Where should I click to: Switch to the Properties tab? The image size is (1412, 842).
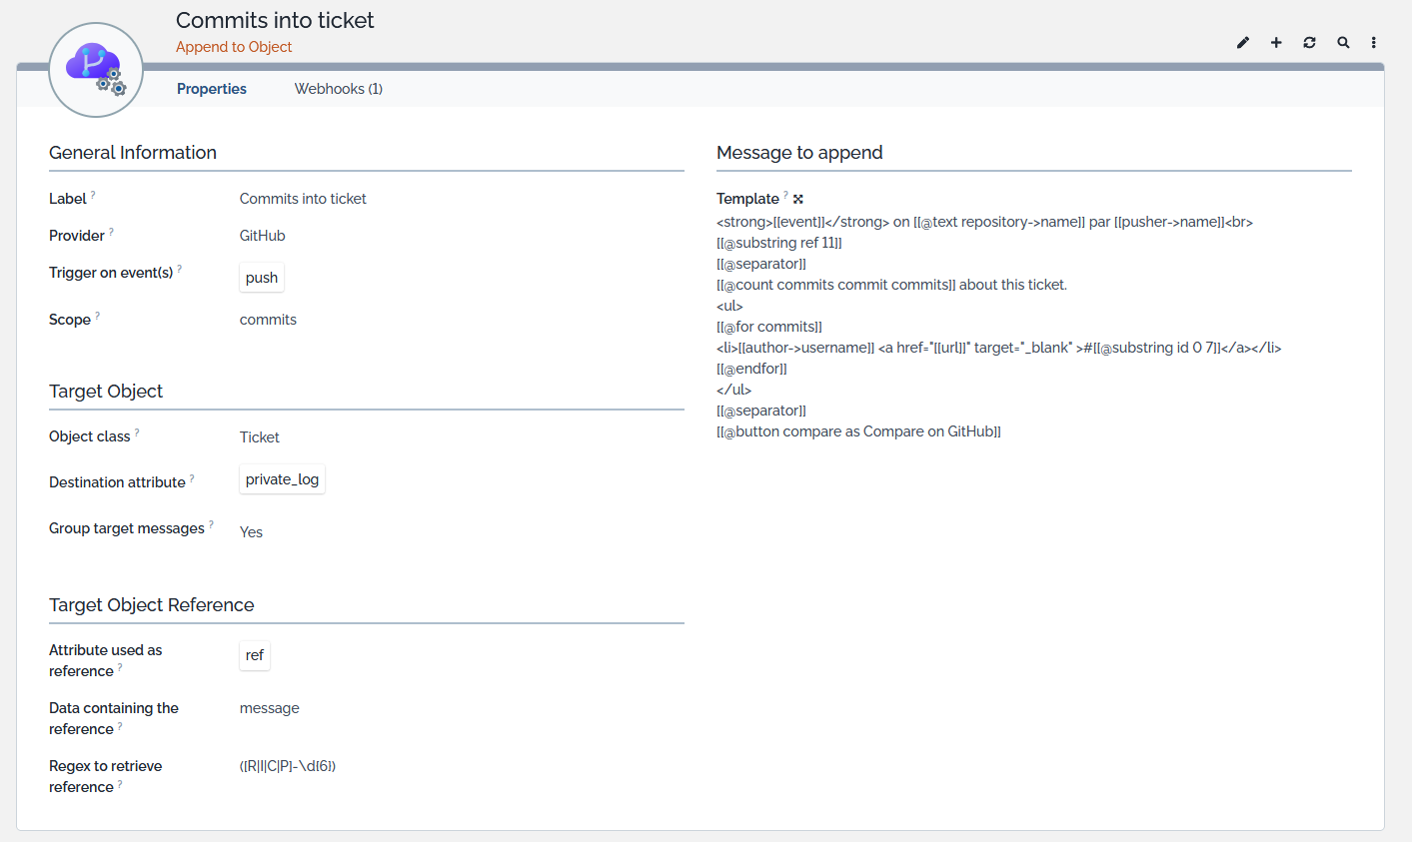click(212, 89)
